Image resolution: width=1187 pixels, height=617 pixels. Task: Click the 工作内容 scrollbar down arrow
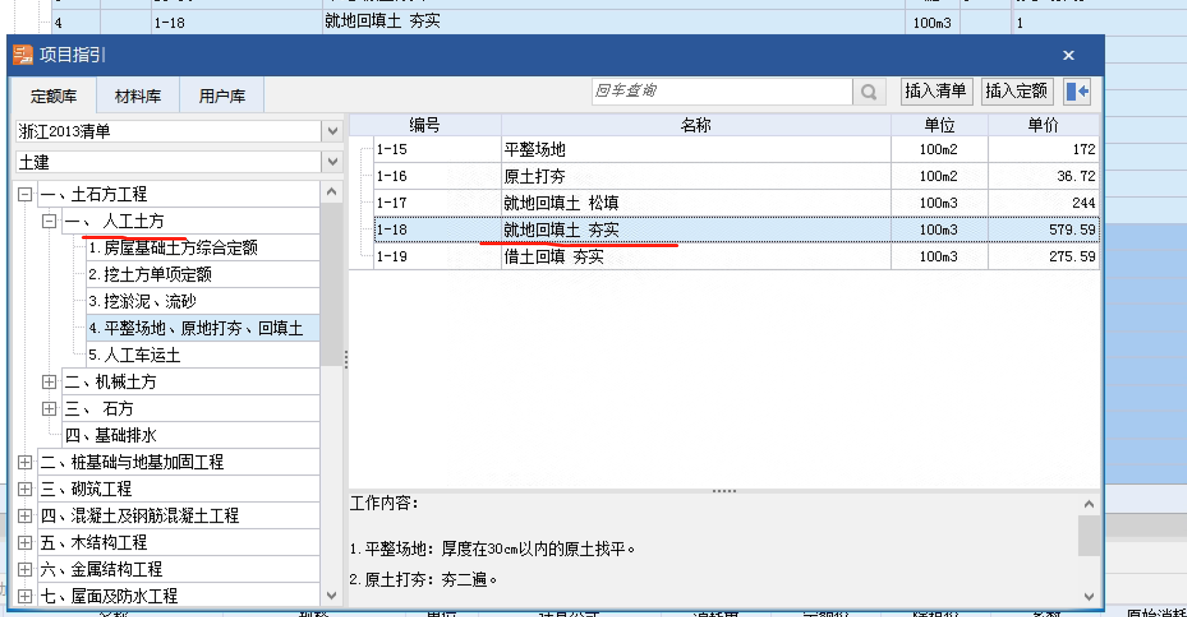click(x=1089, y=596)
